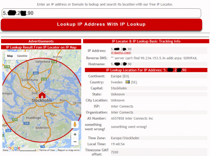
Task: Click the red house marker on Stockholm
Action: [42, 95]
